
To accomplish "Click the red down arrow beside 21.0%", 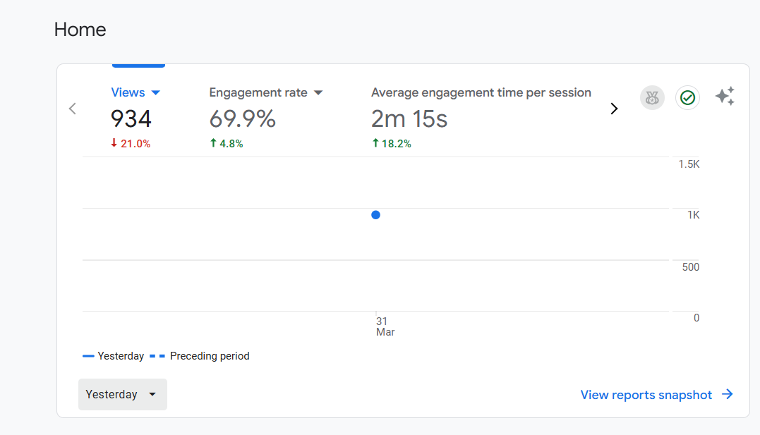I will tap(114, 143).
